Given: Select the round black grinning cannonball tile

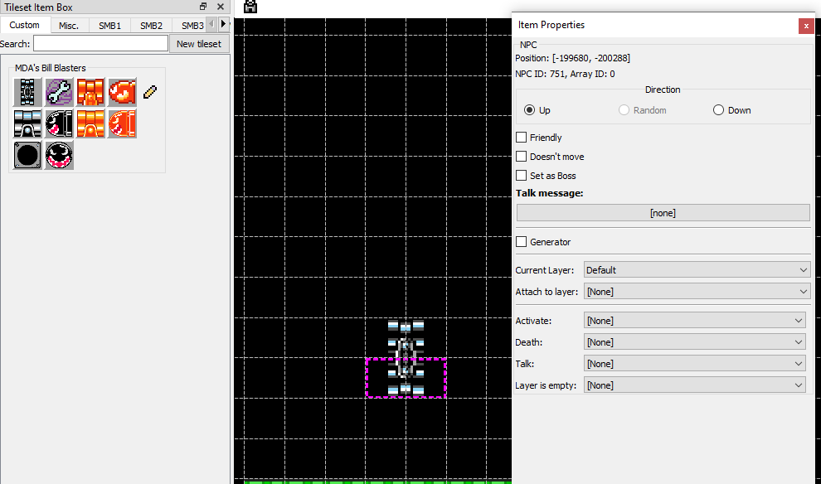Looking at the screenshot, I should pos(59,155).
